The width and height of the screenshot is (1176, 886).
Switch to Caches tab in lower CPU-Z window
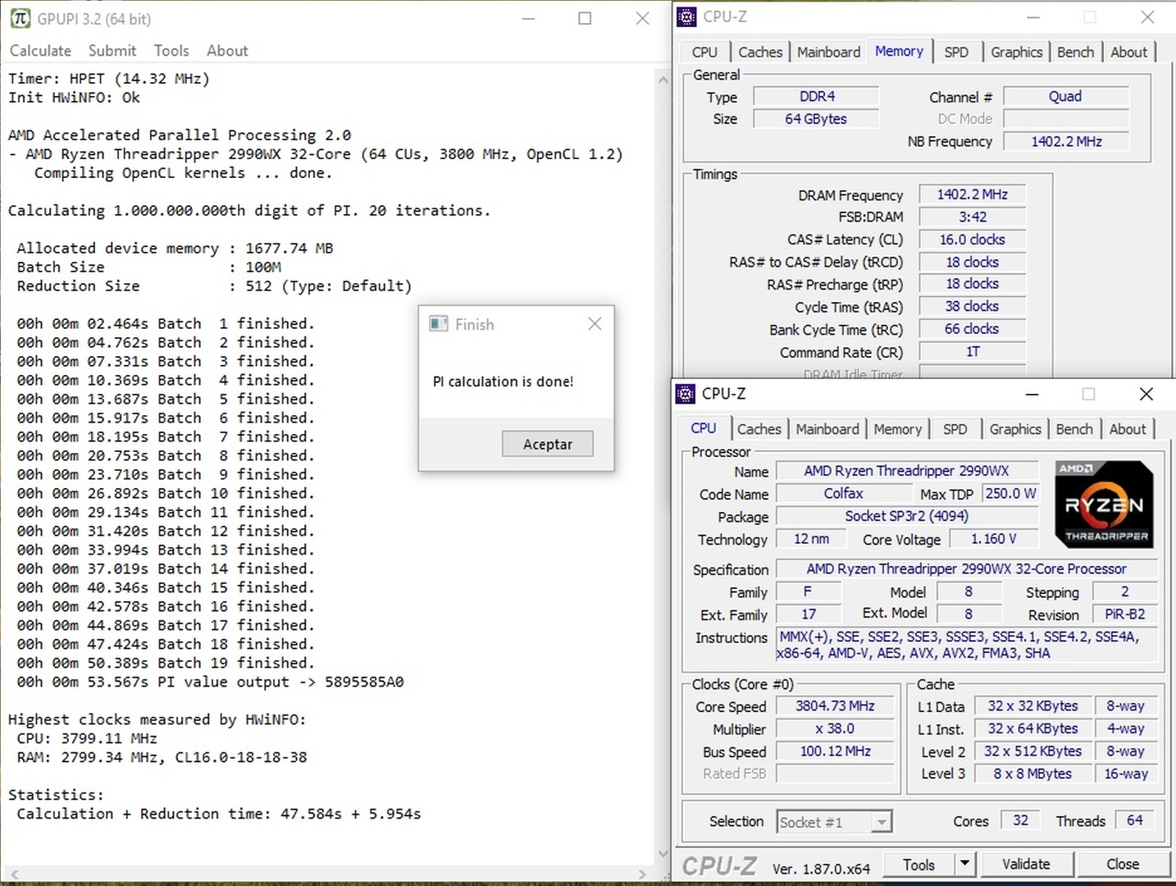tap(759, 429)
